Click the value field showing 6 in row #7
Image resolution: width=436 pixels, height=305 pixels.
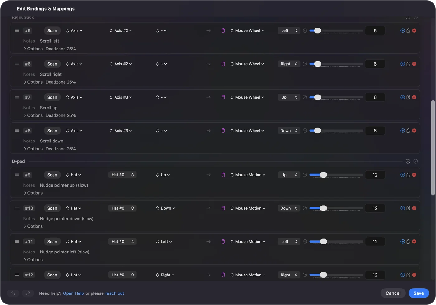coord(375,97)
